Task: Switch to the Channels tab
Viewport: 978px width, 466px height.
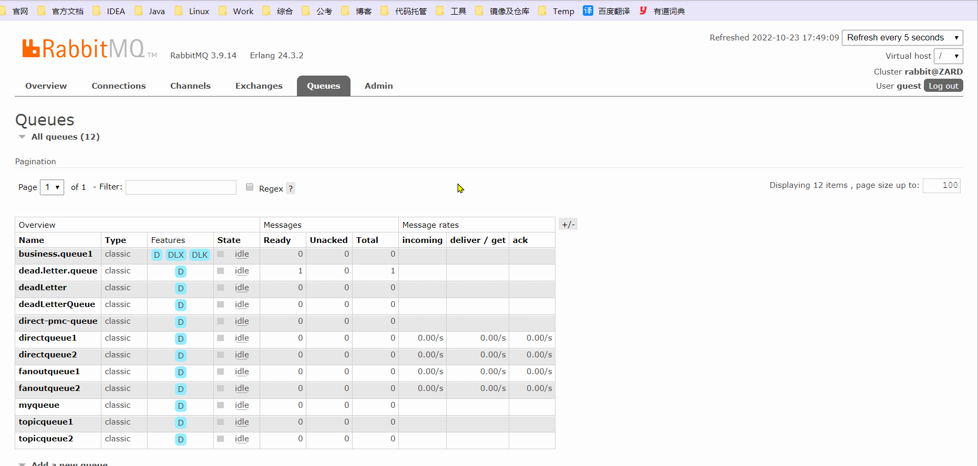Action: [x=190, y=86]
